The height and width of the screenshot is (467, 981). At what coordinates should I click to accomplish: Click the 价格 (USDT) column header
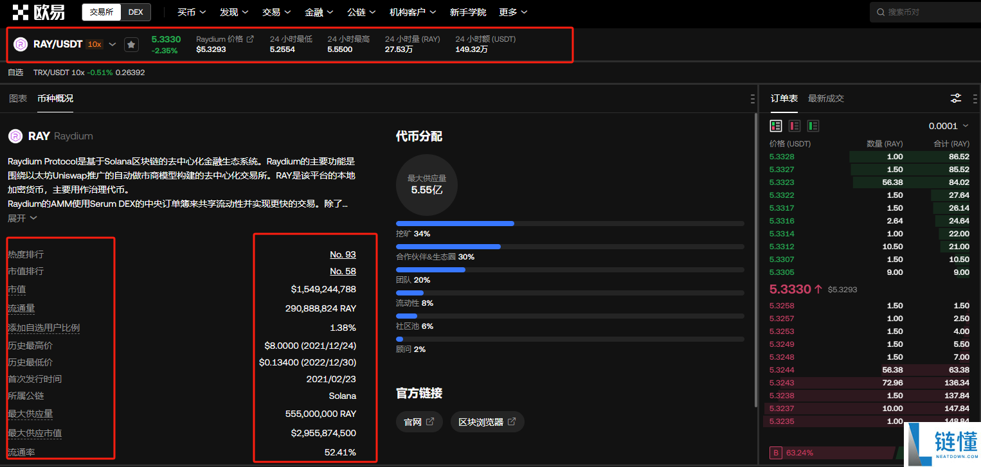pyautogui.click(x=790, y=144)
